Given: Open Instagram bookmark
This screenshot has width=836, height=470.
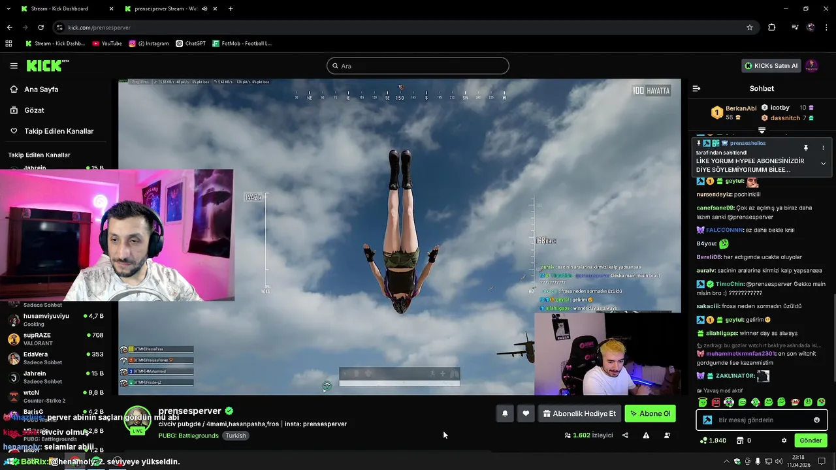Looking at the screenshot, I should pos(149,44).
